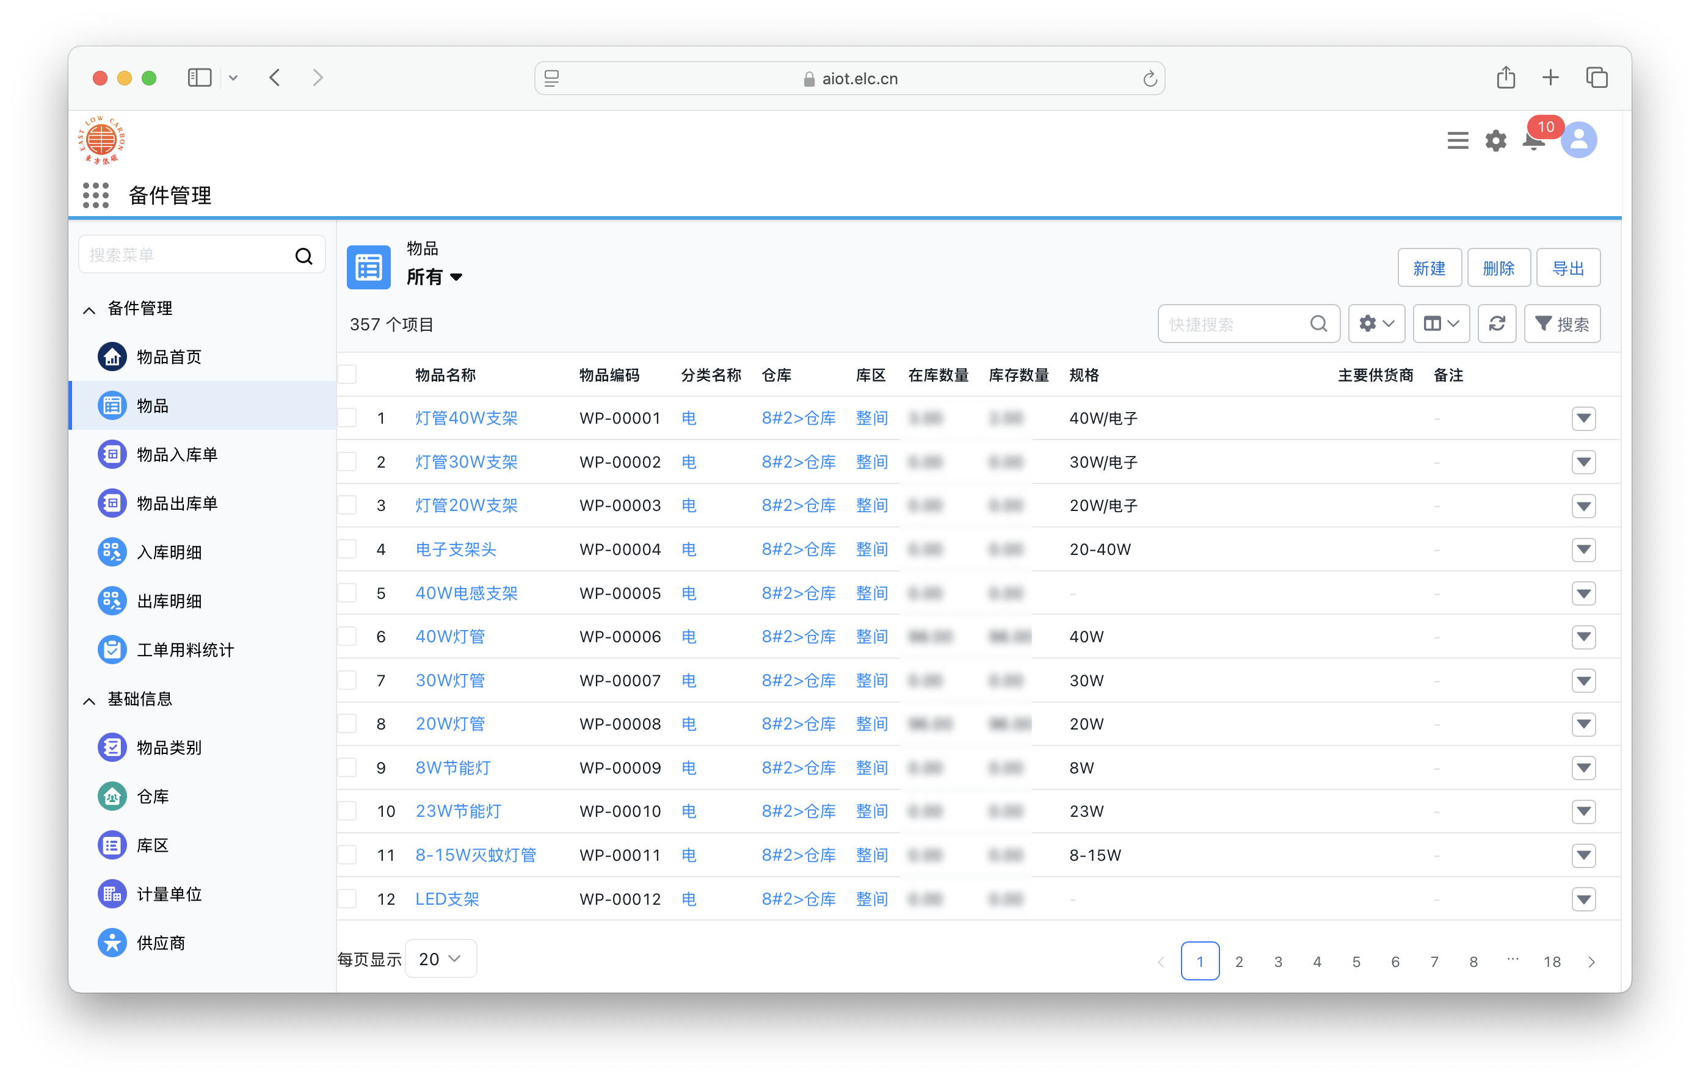Select 物品 in sidebar menu
Screen dimensions: 1700x1083
203,406
